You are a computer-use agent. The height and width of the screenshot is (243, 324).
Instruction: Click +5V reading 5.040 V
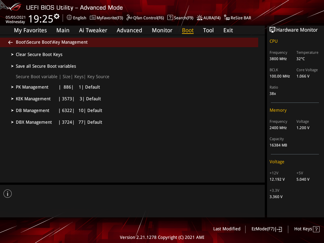pos(303,179)
